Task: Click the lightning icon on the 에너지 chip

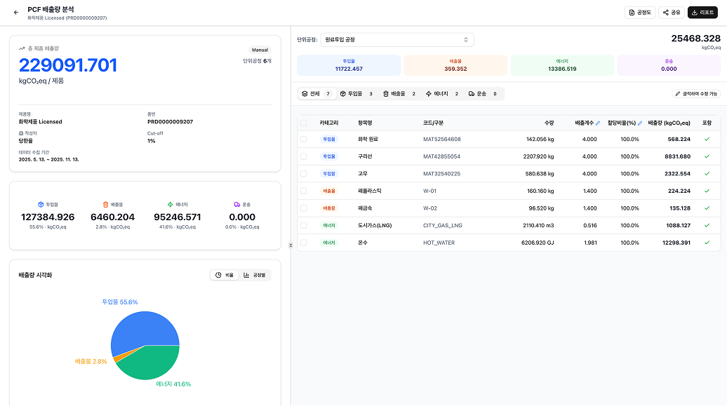Action: (429, 93)
